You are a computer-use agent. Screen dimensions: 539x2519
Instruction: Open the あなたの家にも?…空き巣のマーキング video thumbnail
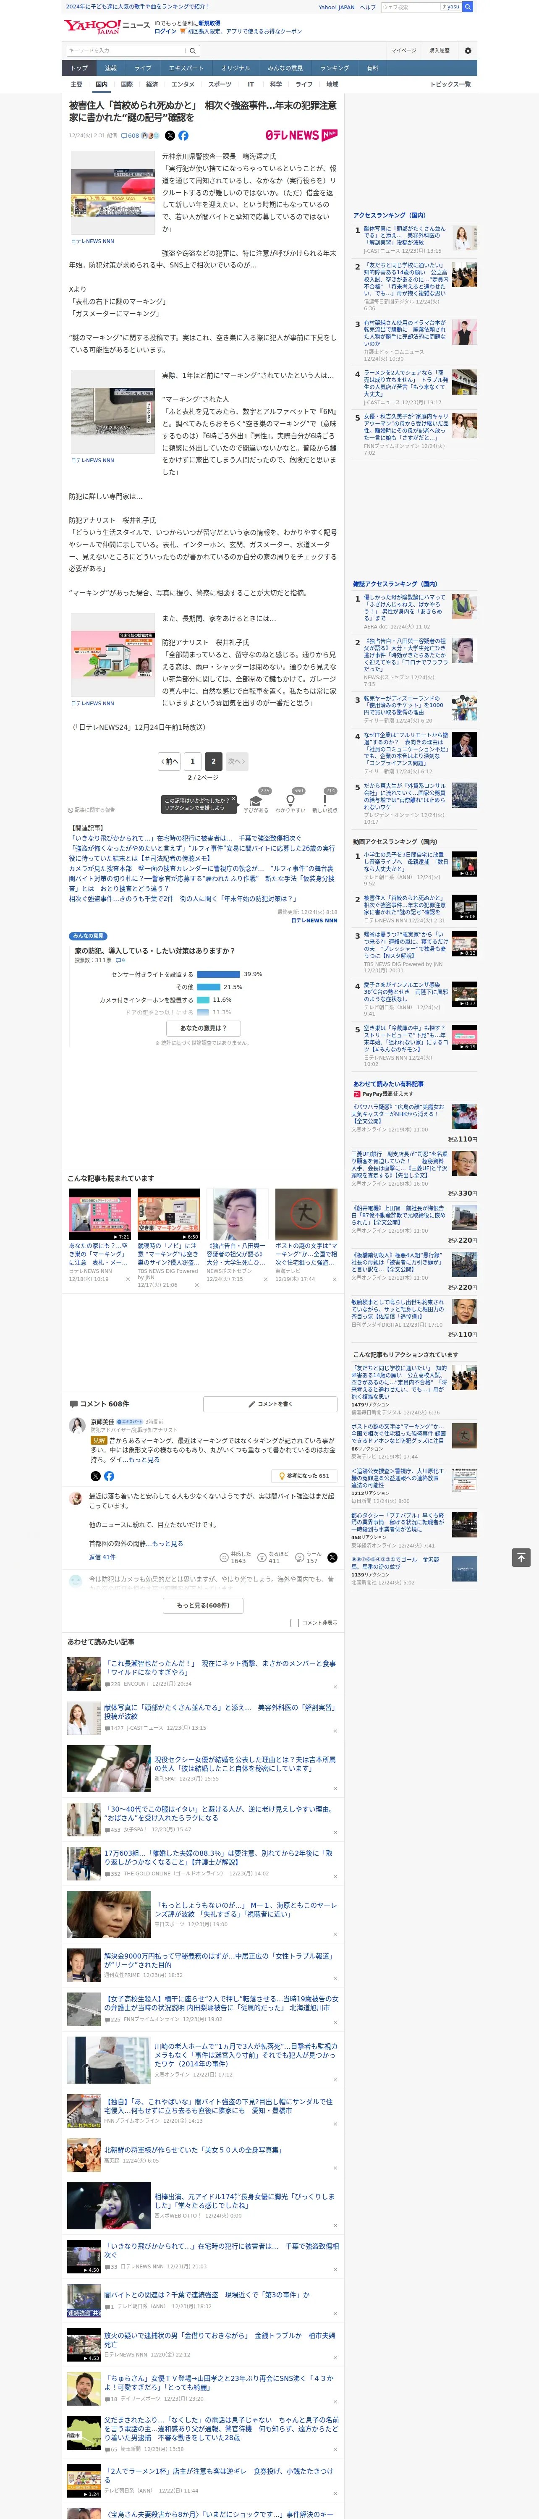click(100, 1215)
